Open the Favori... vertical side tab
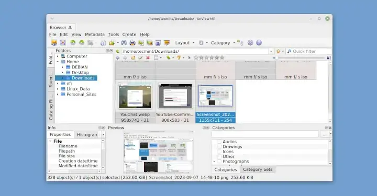Viewport: 377px width, 196px height. (51, 79)
